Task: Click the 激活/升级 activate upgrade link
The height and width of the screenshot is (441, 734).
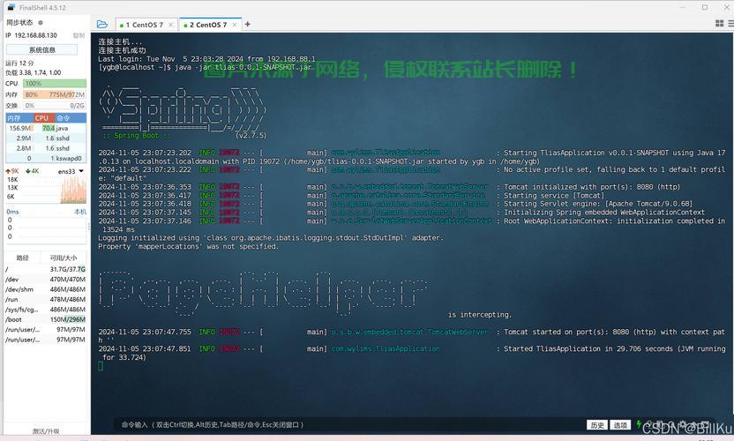Action: tap(45, 431)
